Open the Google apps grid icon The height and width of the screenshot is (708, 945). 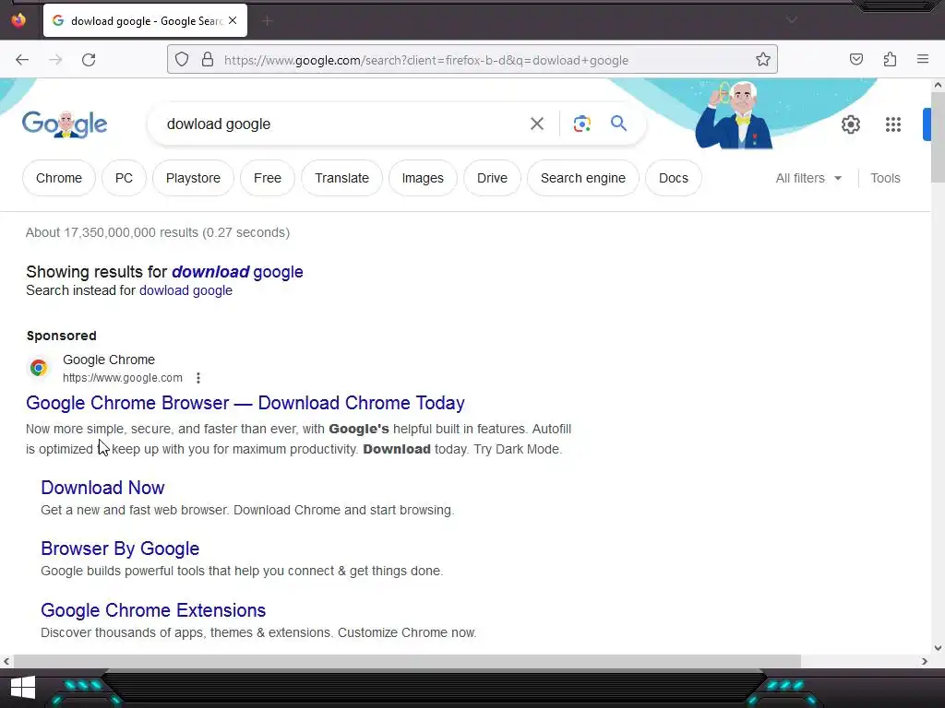coord(893,124)
